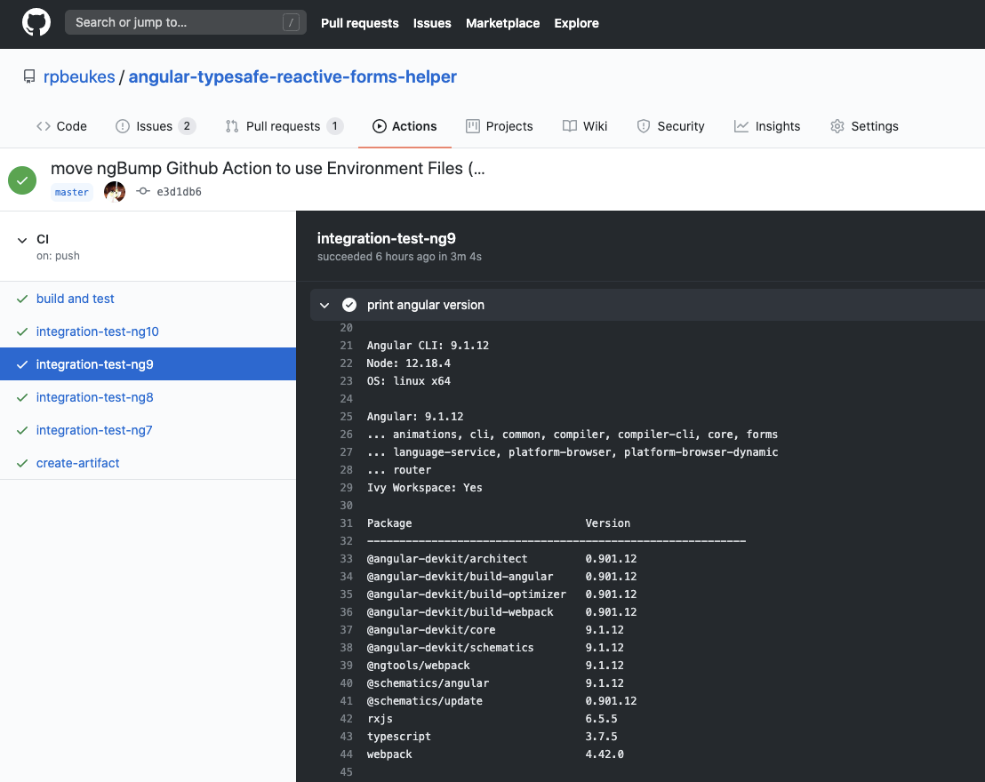The height and width of the screenshot is (782, 985).
Task: Click the commit author's avatar
Action: (x=115, y=191)
